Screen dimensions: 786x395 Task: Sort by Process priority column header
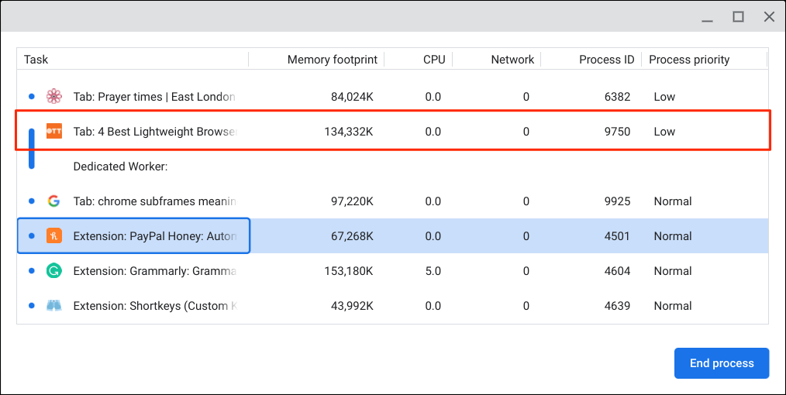click(689, 60)
